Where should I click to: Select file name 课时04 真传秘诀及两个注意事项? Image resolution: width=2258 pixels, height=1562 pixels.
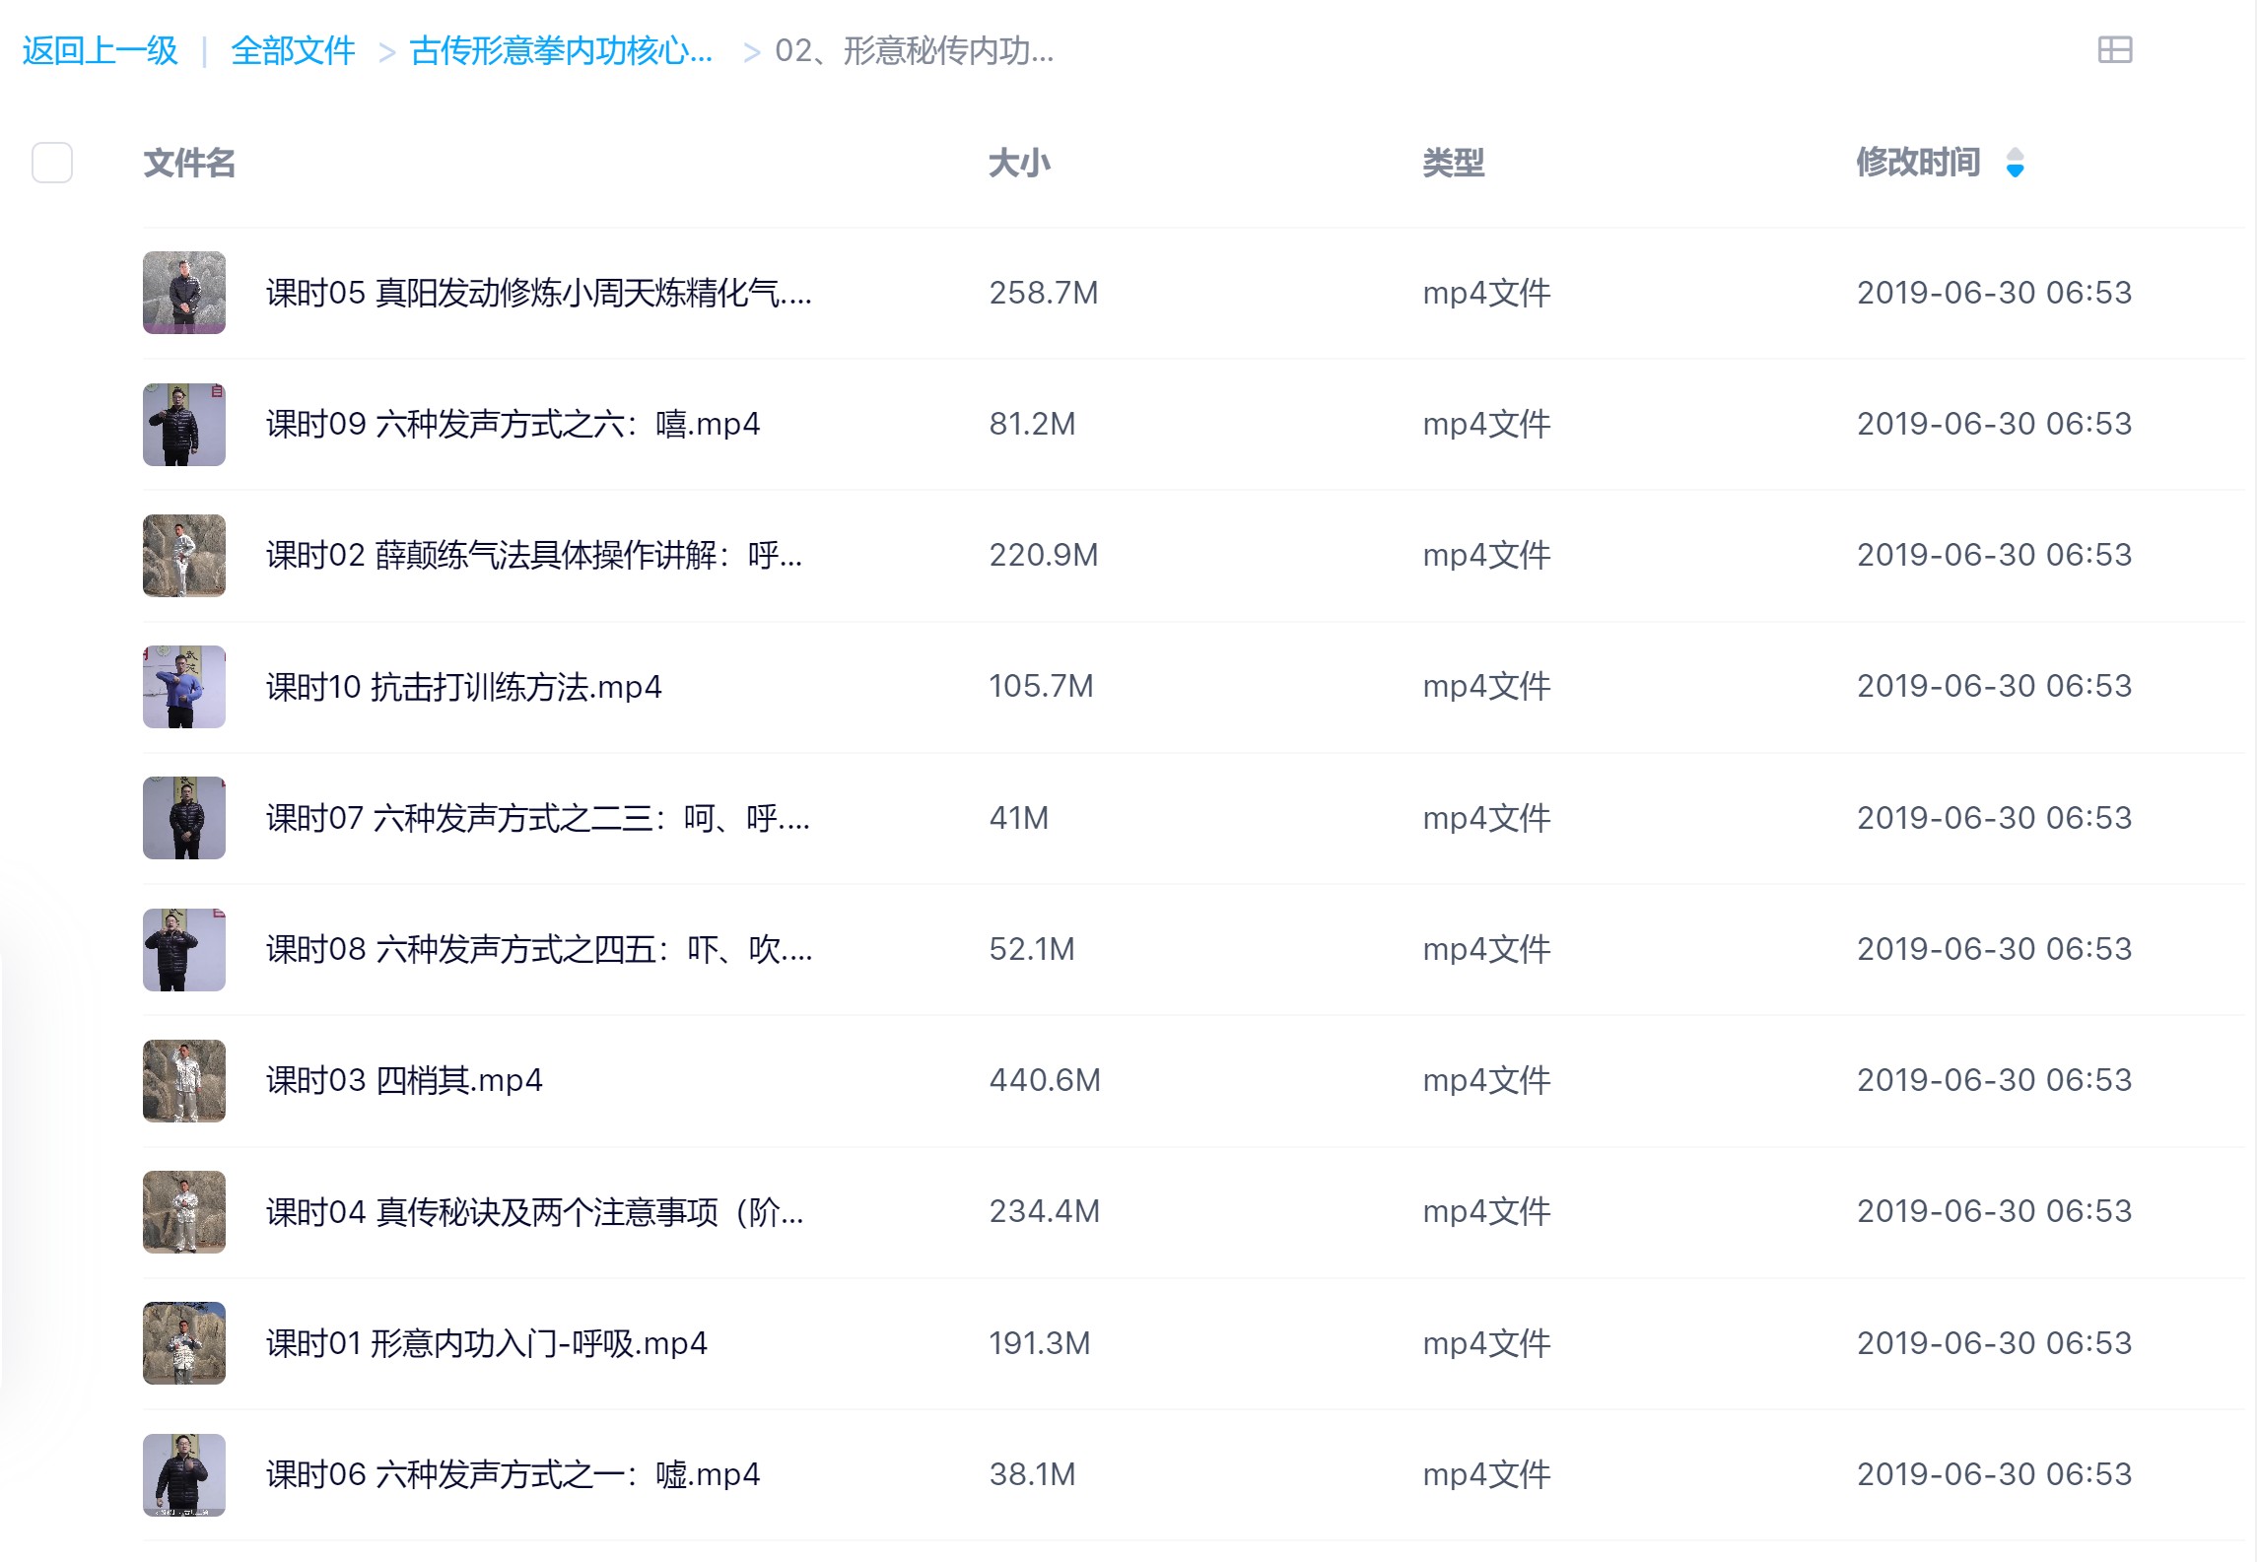pyautogui.click(x=535, y=1211)
